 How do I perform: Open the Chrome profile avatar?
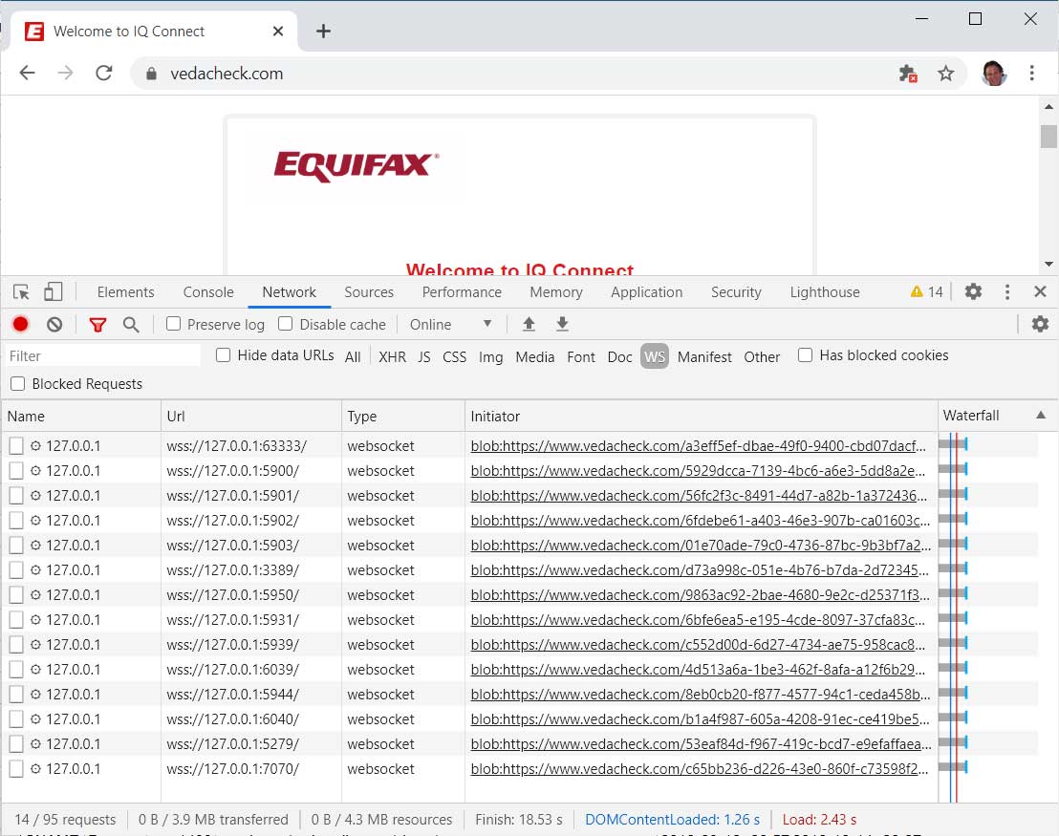[x=993, y=73]
